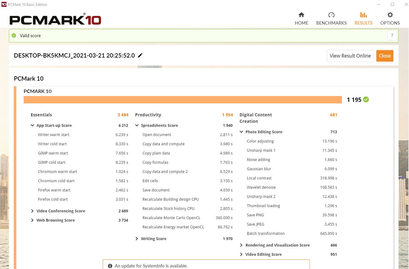Viewport: 409px width, 269px height.
Task: Click the question mark help button
Action: (x=392, y=35)
